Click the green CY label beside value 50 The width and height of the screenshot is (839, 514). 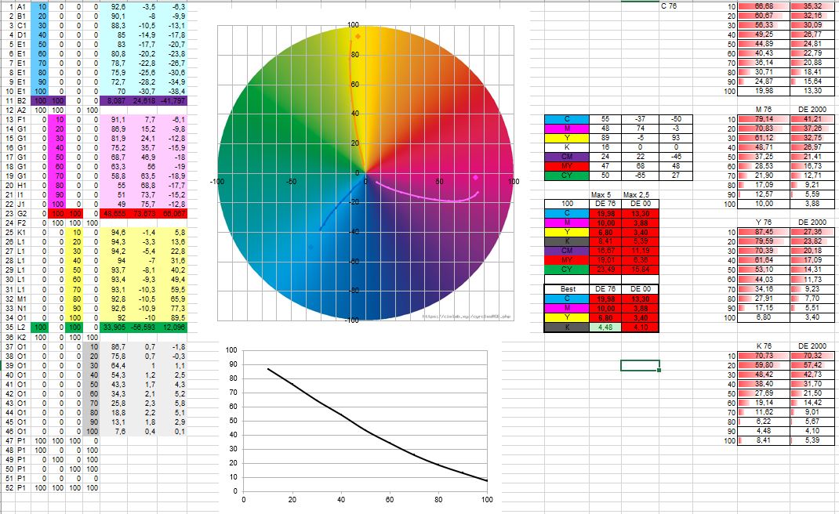567,176
